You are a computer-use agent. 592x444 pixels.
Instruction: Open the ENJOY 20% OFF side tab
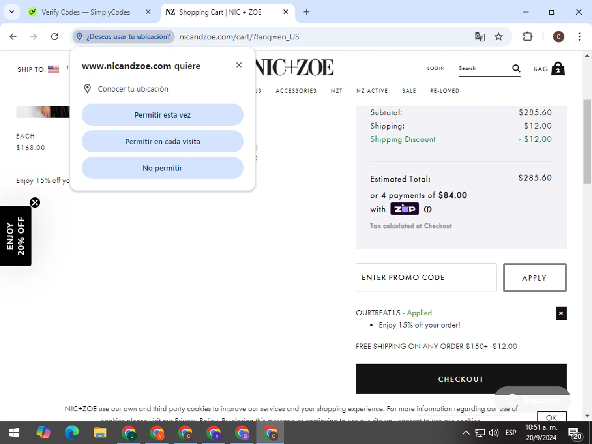[x=15, y=236]
